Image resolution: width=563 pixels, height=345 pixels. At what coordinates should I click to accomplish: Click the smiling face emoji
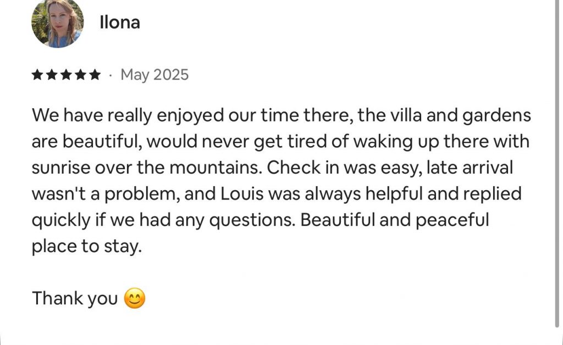point(135,299)
